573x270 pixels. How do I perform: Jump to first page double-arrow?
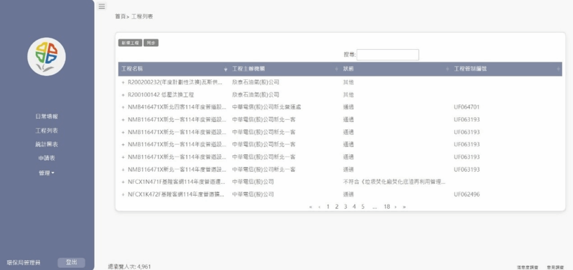click(x=311, y=207)
